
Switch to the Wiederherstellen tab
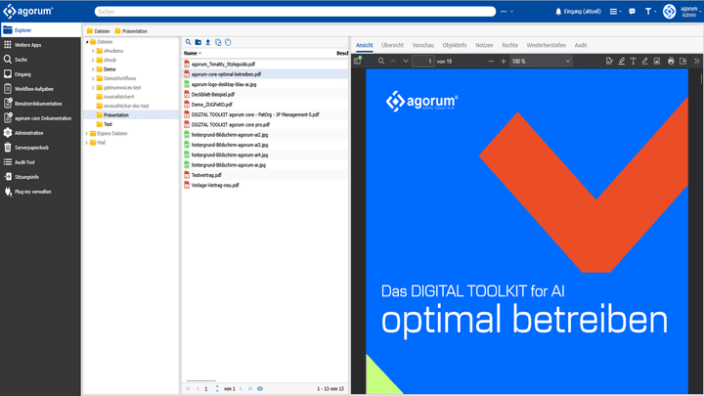(x=546, y=45)
